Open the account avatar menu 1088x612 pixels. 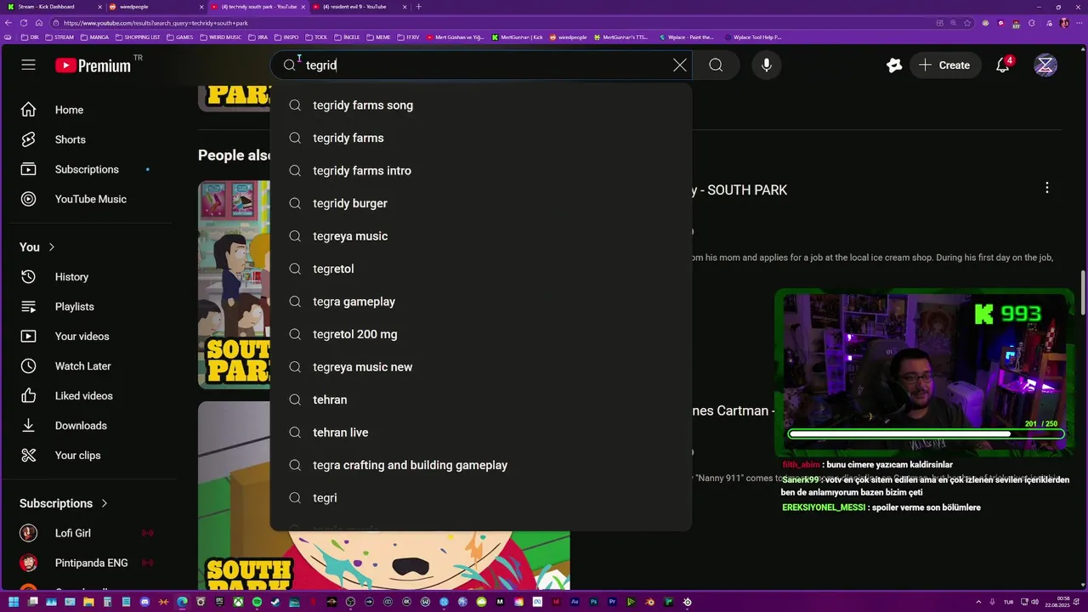click(1045, 65)
